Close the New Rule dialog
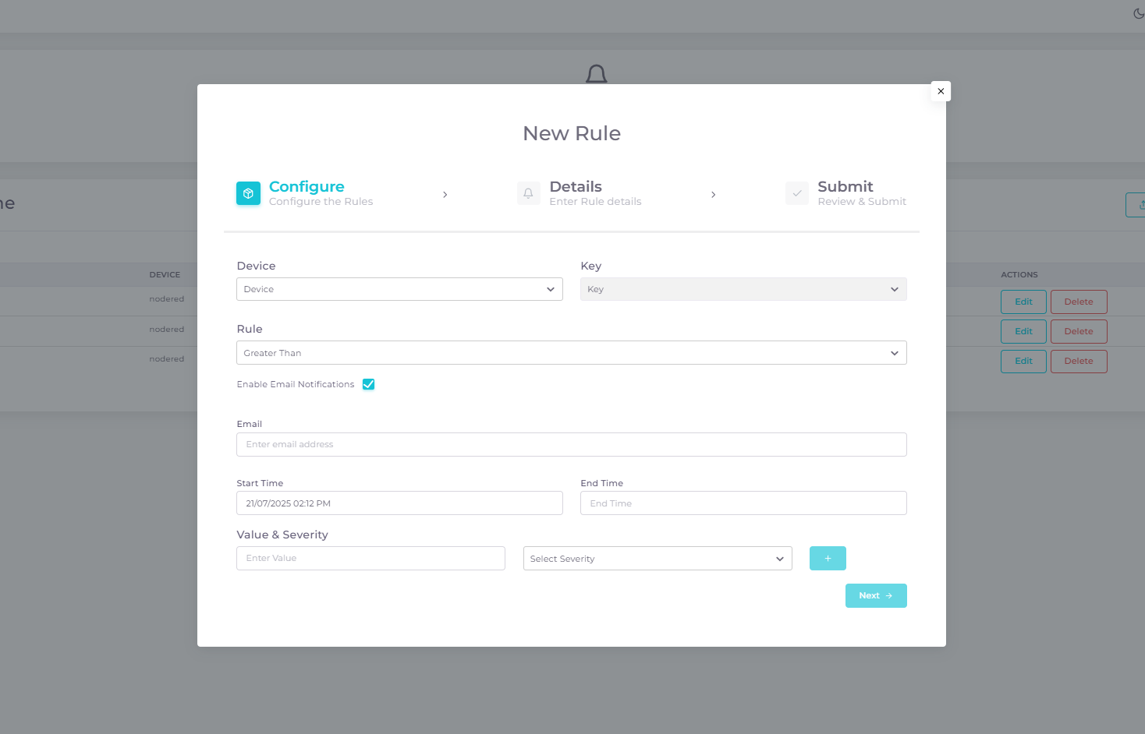The image size is (1145, 734). coord(941,91)
